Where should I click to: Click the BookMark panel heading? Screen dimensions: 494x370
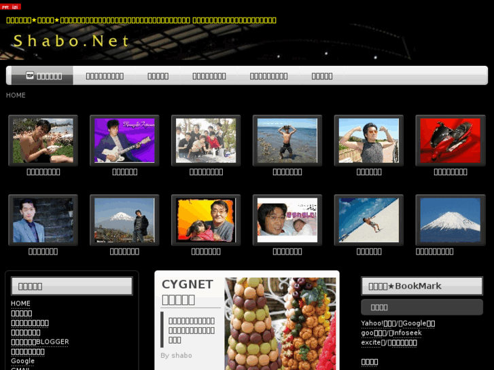coord(422,286)
